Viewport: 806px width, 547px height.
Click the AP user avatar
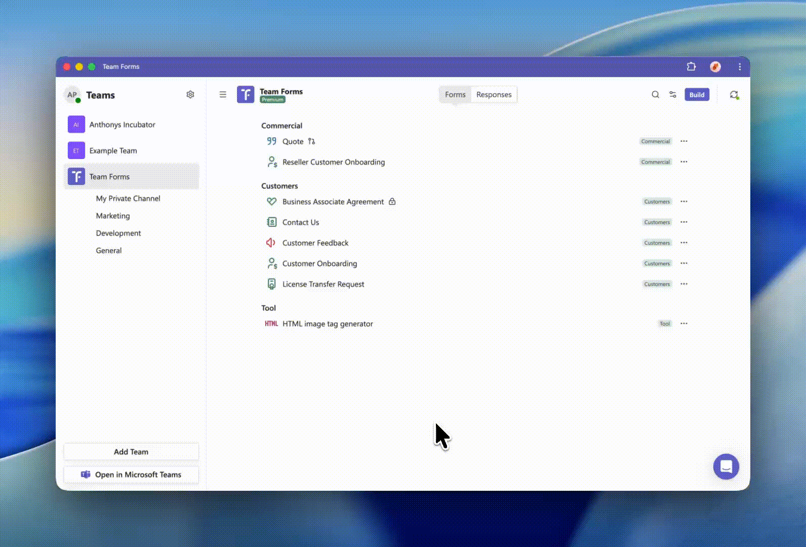pyautogui.click(x=72, y=95)
